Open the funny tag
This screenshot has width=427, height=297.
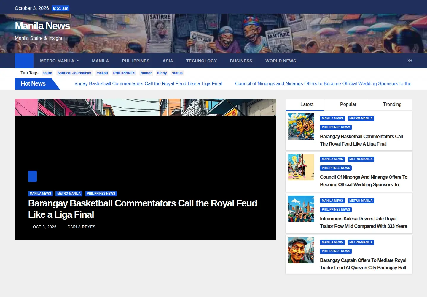pos(162,73)
